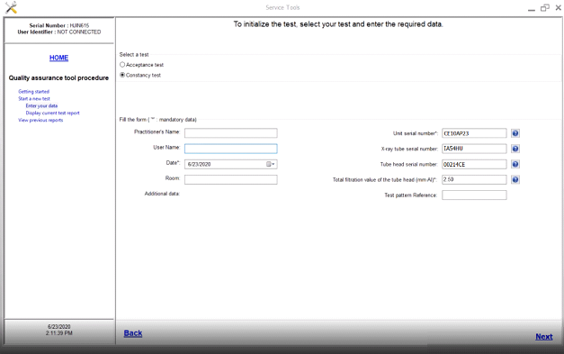Click help icon beside Tube head serial number

515,164
